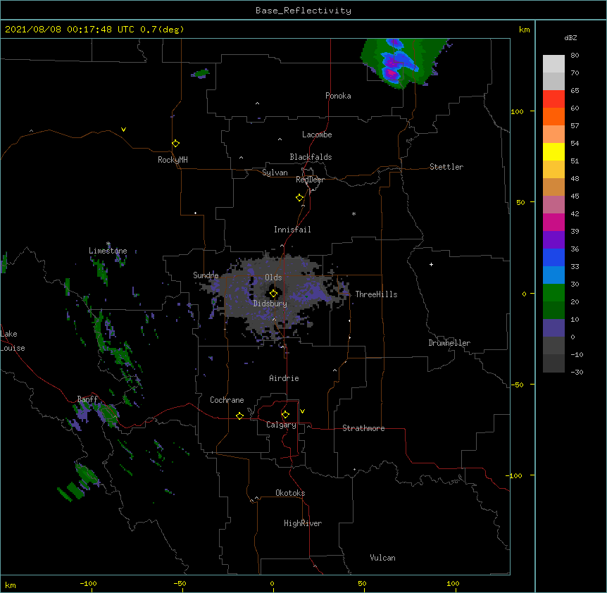
Task: Click the Limestone label
Action: [108, 251]
